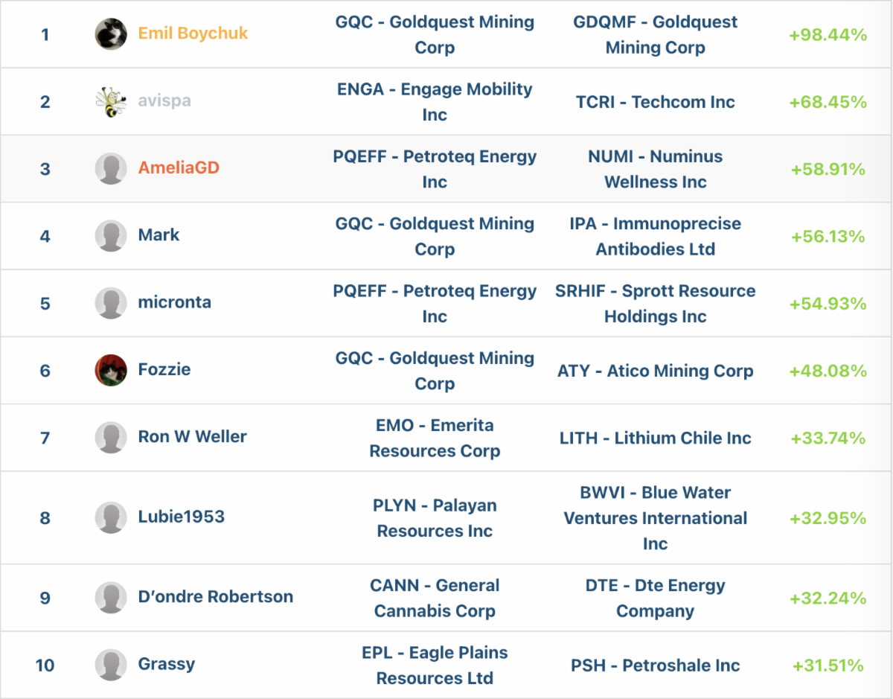
Task: Open Emil Boychuk's profile link
Action: click(193, 33)
